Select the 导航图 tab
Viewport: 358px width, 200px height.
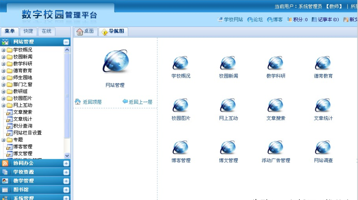point(113,31)
